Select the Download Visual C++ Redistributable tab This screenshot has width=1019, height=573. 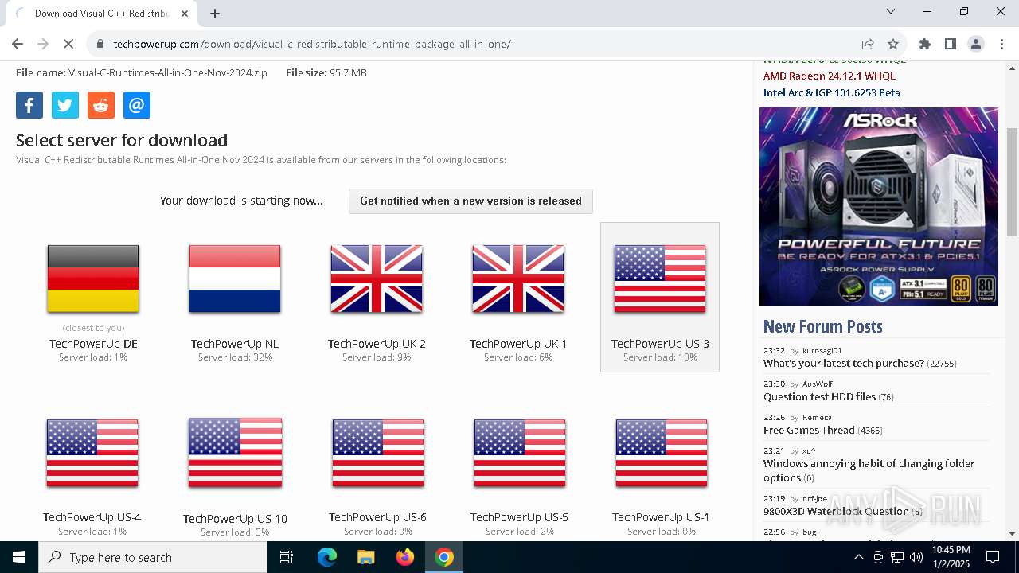[102, 14]
